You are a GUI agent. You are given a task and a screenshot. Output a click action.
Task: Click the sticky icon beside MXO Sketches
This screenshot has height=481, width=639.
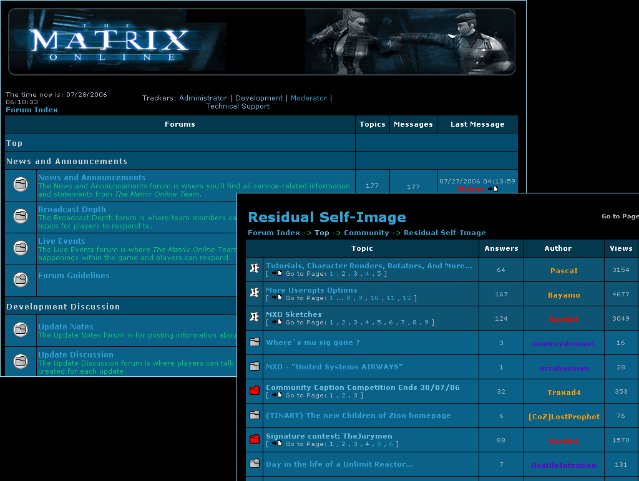point(254,317)
